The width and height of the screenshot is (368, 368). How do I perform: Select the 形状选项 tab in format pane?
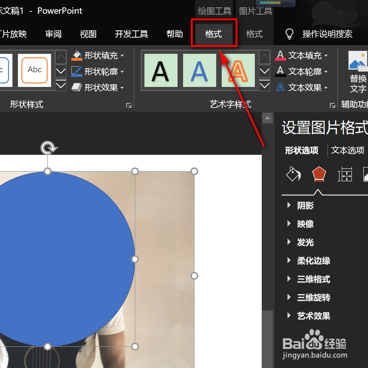[x=302, y=150]
